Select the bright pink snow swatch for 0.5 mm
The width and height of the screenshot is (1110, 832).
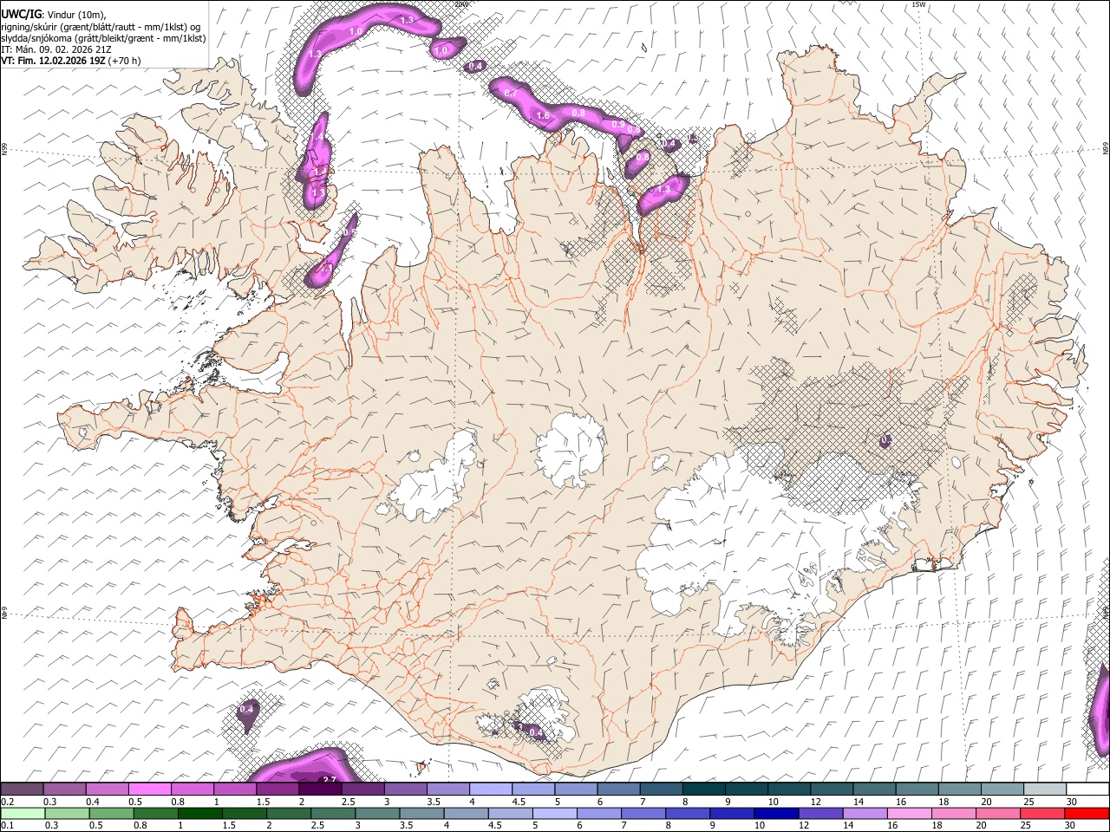(149, 789)
